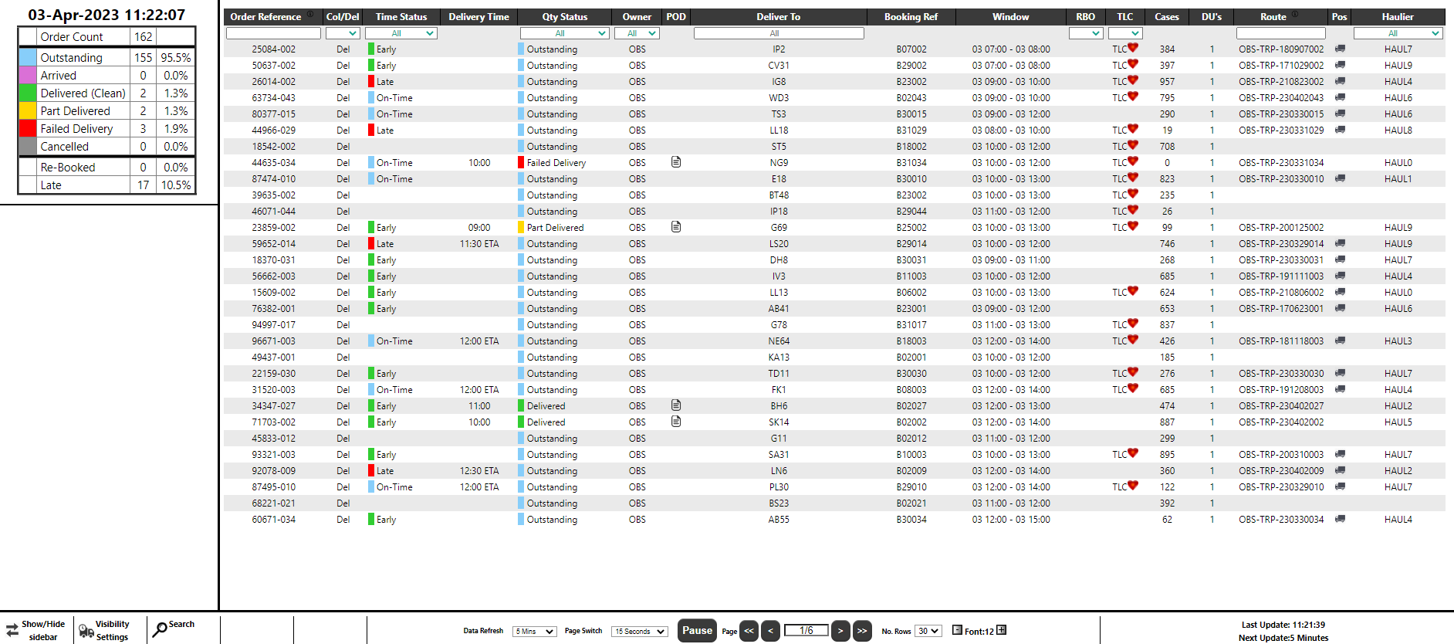Click the TLC heart icon for order 87495-010
Viewport: 1454px width, 644px height.
pos(1133,485)
